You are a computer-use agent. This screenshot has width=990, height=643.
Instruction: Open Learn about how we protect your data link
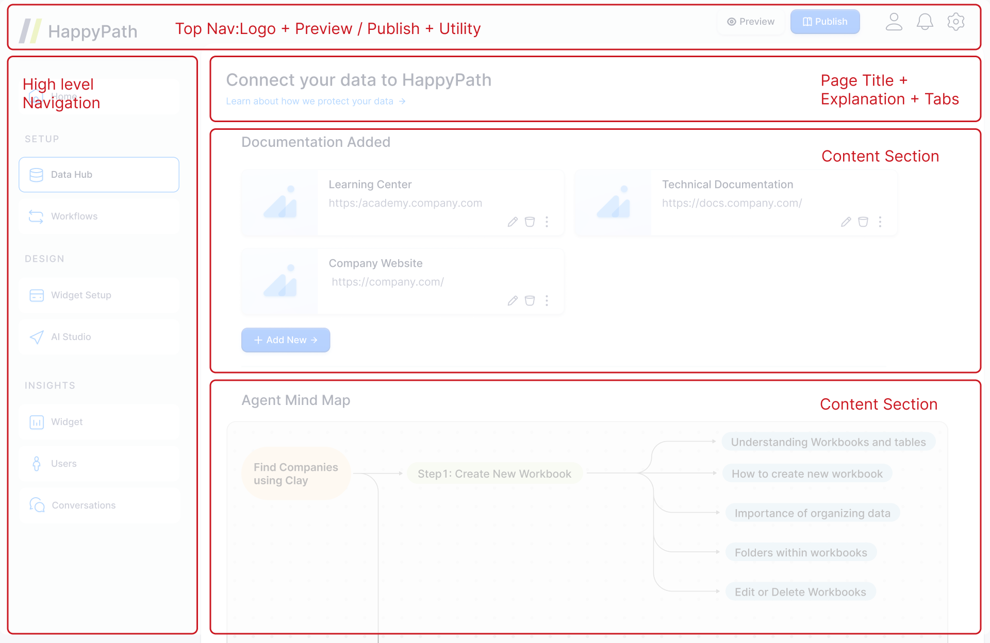tap(316, 101)
